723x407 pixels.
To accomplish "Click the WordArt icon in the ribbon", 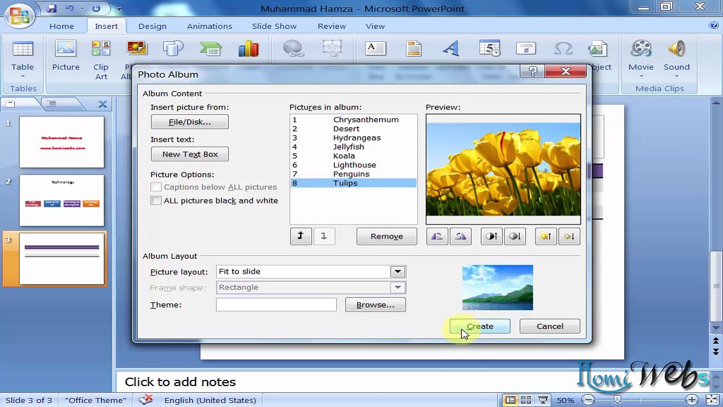I will 451,50.
